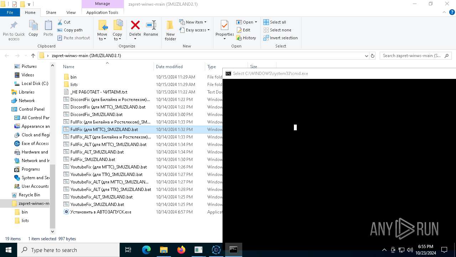
Task: Click the Rename icon
Action: [x=151, y=25]
